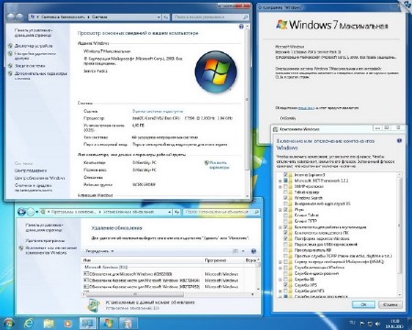
Task: Open Device Manager link in System sidebar
Action: click(x=34, y=46)
